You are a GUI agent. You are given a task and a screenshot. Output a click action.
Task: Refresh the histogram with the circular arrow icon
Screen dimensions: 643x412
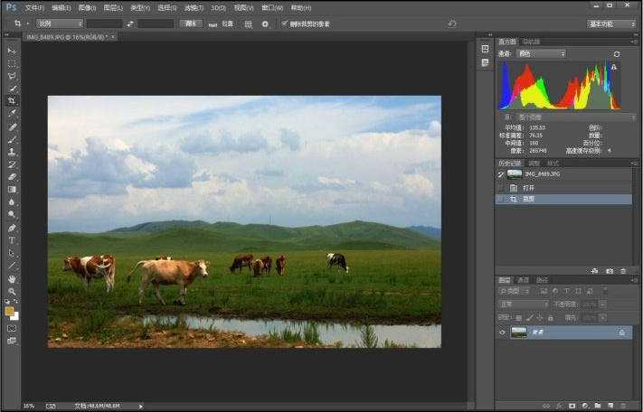point(618,54)
